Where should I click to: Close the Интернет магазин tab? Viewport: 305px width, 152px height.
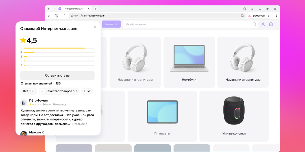[88, 9]
